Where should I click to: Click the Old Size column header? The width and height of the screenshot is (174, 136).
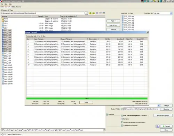point(105,39)
